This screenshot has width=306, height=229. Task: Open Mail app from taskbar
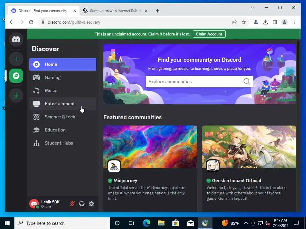coord(190,223)
